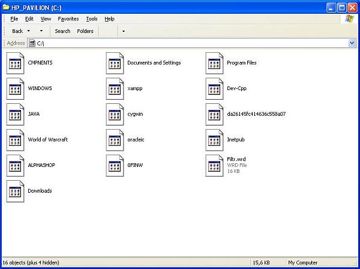Screen dimensions: 360x269
Task: Click the title bar folder icon
Action: (6, 7)
